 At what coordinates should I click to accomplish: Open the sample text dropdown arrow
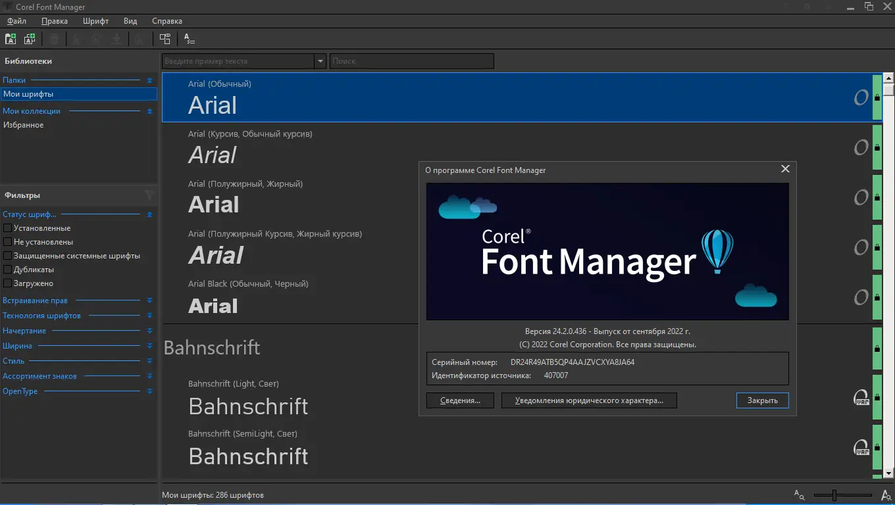pyautogui.click(x=320, y=61)
